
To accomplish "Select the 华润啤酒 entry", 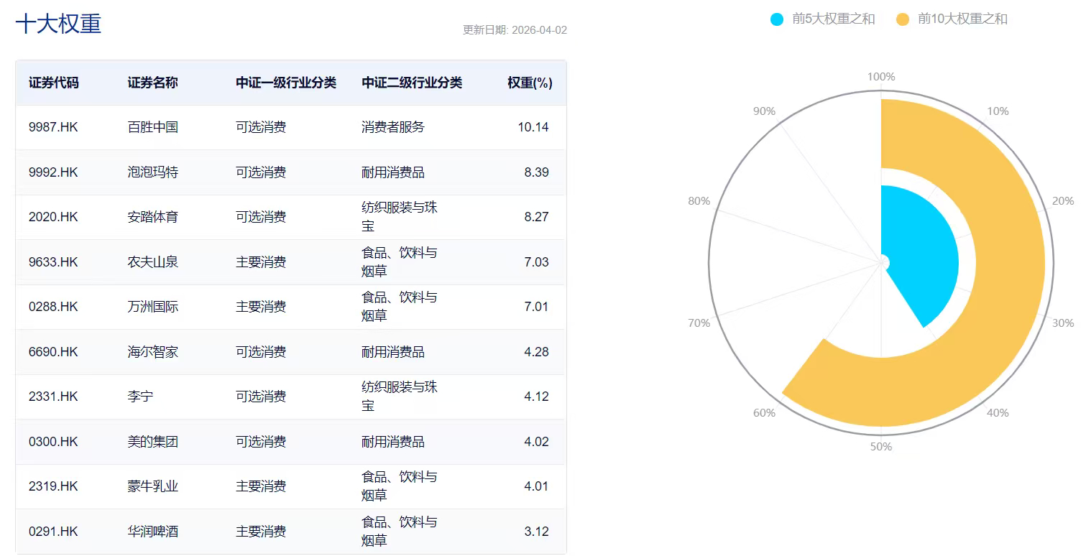I will (x=155, y=531).
